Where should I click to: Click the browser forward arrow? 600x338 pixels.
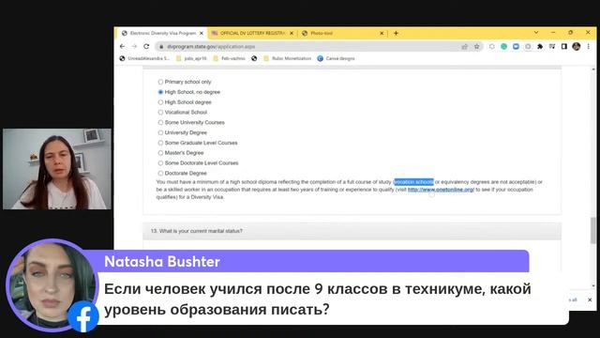pyautogui.click(x=134, y=46)
